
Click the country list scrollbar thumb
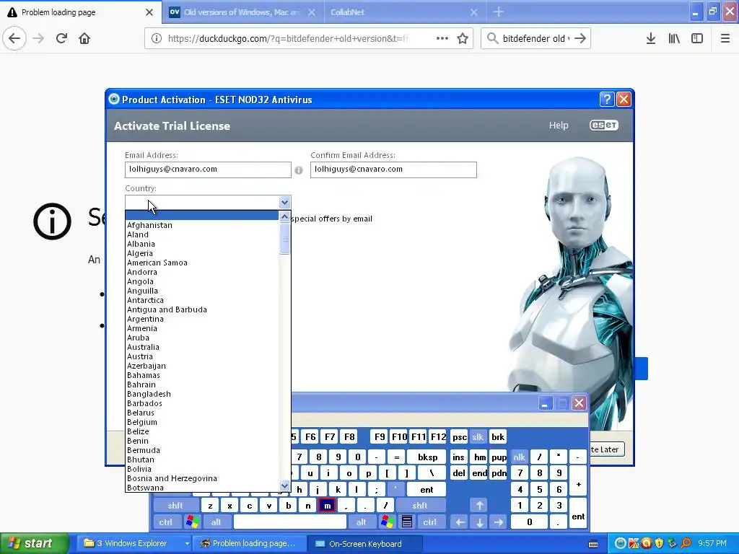click(x=284, y=239)
